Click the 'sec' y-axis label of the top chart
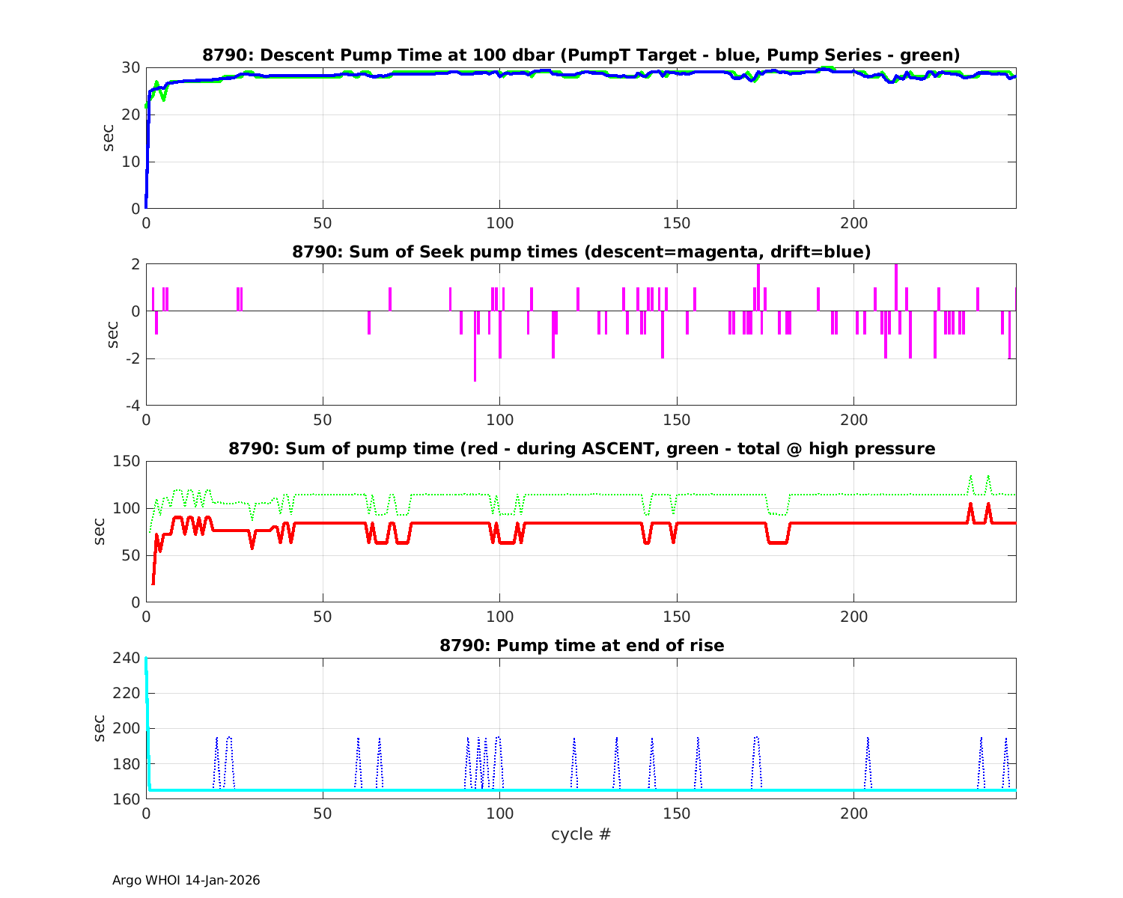This screenshot has height=898, width=1123. (109, 138)
